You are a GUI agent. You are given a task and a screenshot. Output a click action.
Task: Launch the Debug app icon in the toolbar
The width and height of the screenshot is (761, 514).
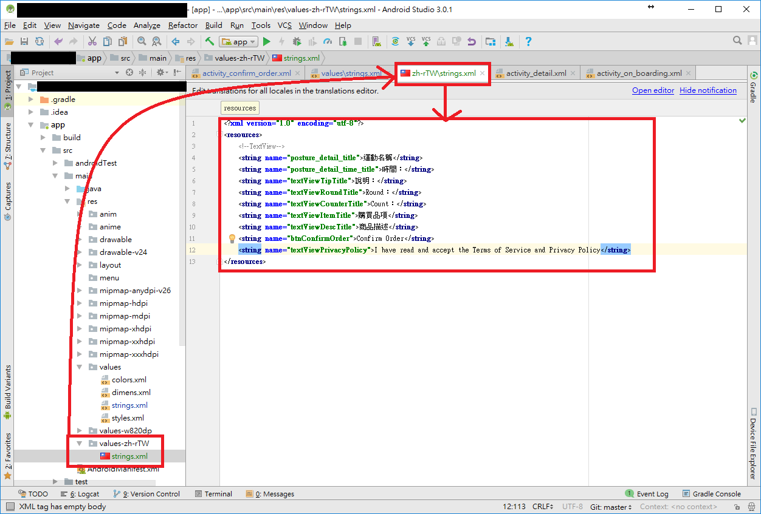[x=296, y=41]
